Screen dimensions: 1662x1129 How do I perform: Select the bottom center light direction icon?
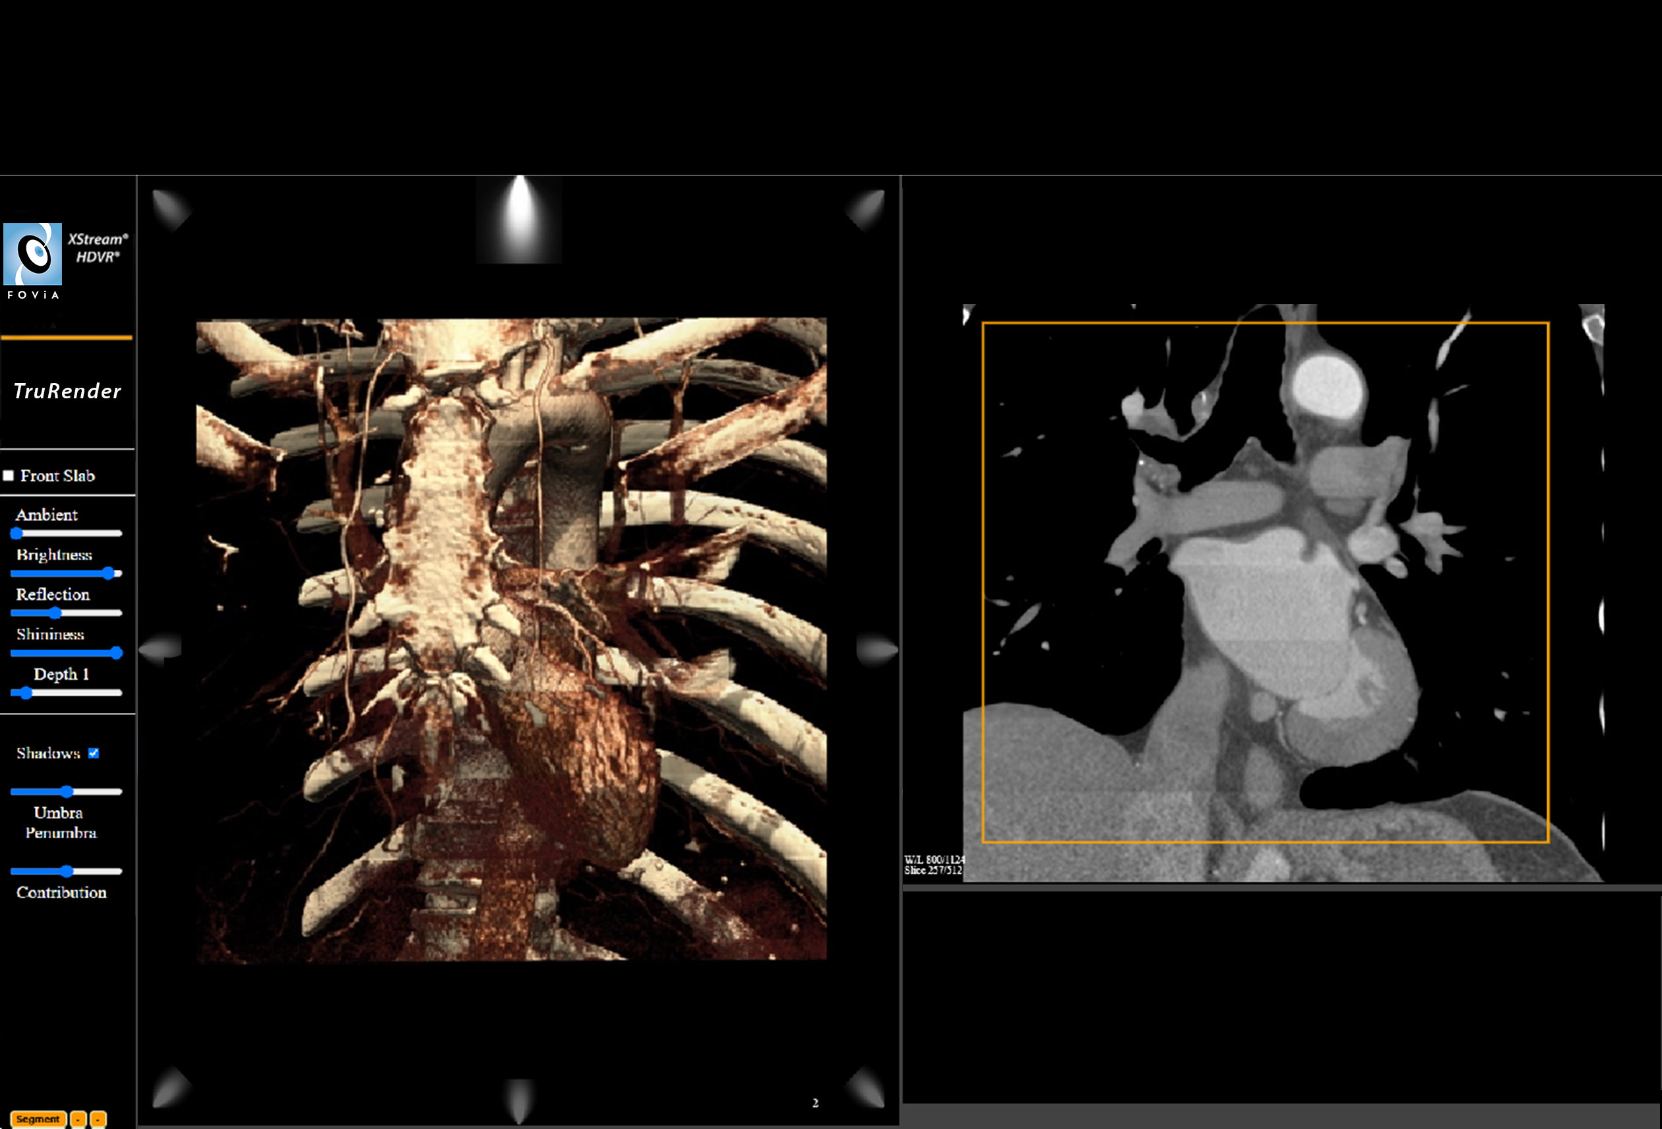[519, 1100]
